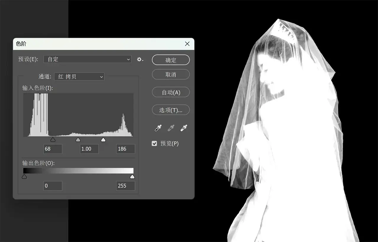Edit the gamma value field showing 1.00
Image resolution: width=378 pixels, height=242 pixels.
89,149
